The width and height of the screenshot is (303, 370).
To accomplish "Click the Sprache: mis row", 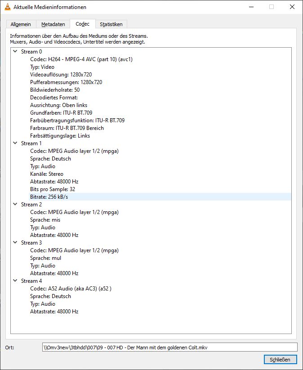I will tap(45, 220).
